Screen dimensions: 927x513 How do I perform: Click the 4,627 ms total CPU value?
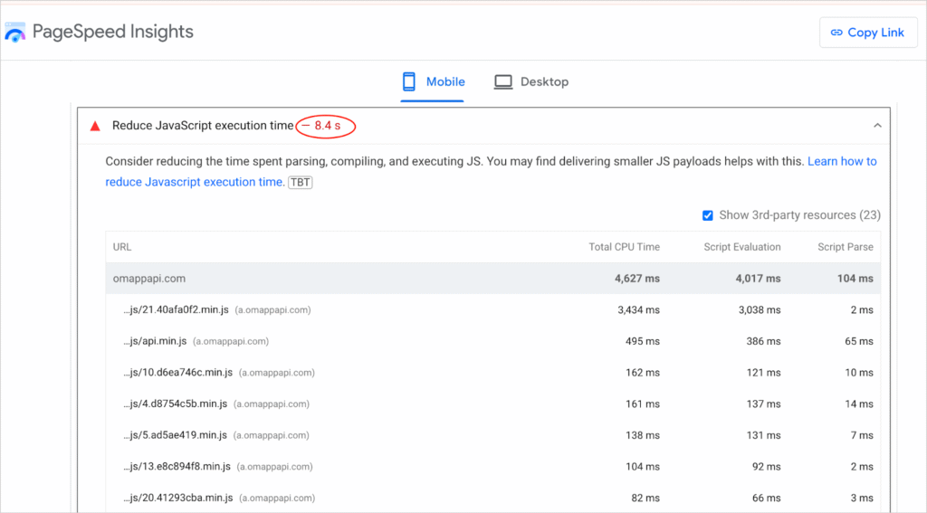point(637,279)
